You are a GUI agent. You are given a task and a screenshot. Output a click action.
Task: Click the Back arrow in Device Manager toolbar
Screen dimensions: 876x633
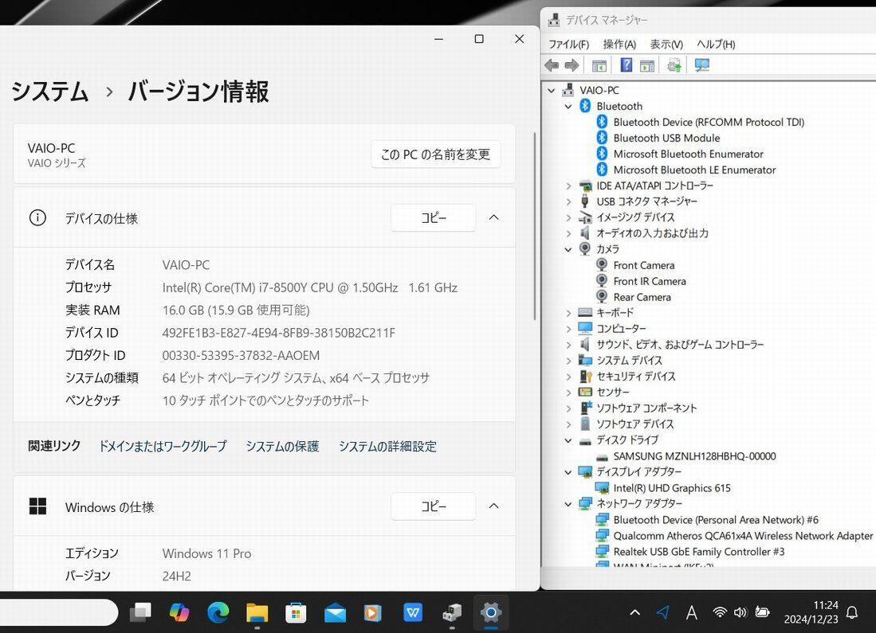pos(552,65)
